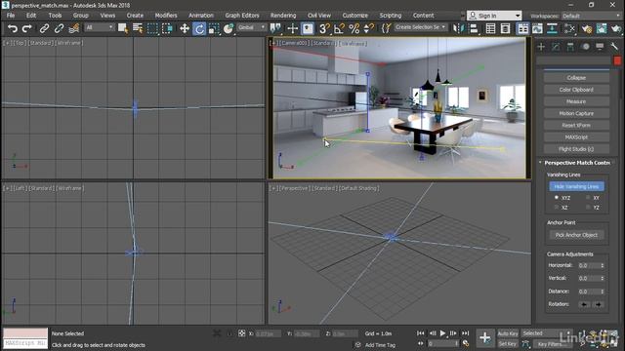Click the Play Animation button
The image size is (625, 351).
[x=442, y=333]
